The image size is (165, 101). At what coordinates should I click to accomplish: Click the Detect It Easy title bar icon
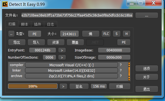(x=5, y=4)
